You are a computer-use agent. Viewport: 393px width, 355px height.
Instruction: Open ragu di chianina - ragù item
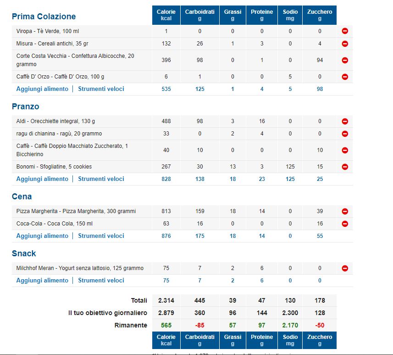pyautogui.click(x=59, y=134)
